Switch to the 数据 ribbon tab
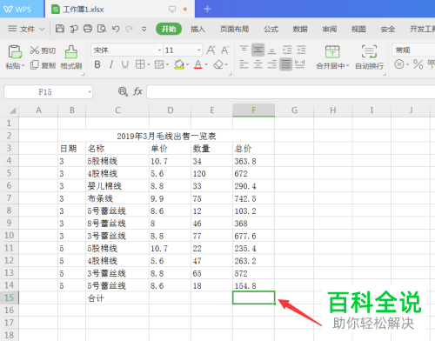The image size is (435, 341). pyautogui.click(x=300, y=29)
